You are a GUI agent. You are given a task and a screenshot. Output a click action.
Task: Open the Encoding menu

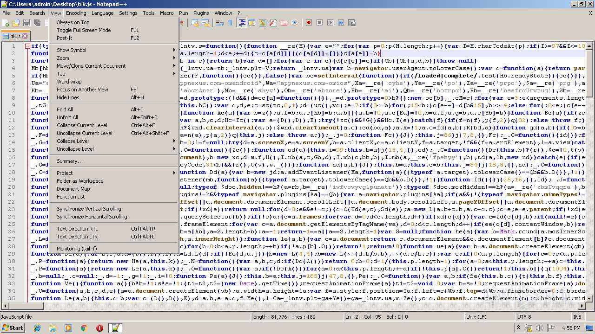point(76,13)
